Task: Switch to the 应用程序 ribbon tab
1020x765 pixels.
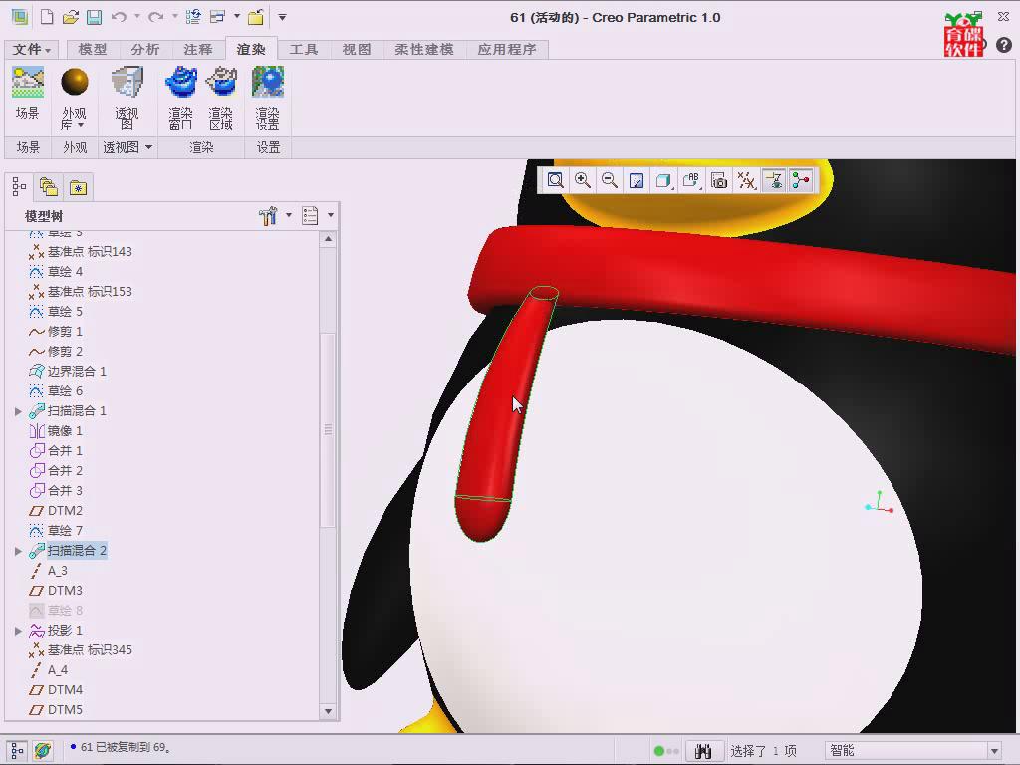Action: point(507,50)
